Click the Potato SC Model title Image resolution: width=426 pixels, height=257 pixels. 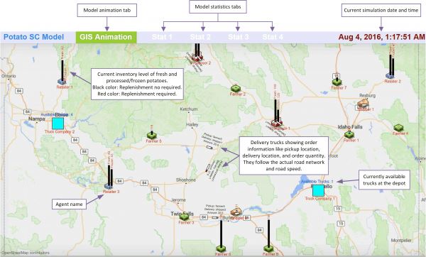point(33,37)
